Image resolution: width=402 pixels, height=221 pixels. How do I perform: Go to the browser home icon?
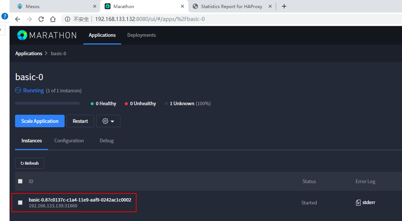point(53,19)
